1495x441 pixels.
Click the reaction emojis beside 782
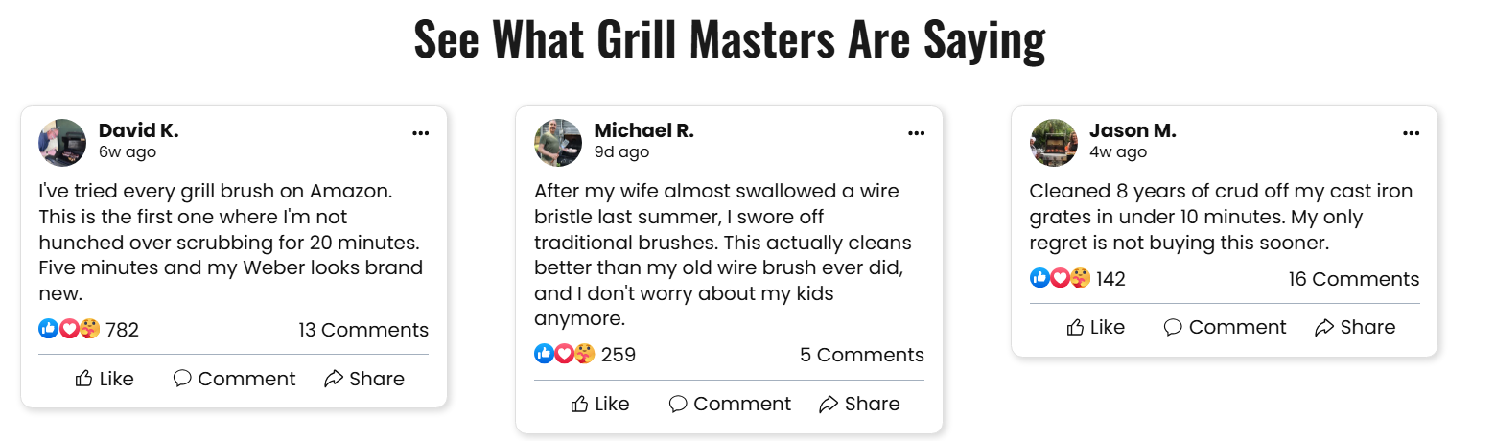coord(69,330)
